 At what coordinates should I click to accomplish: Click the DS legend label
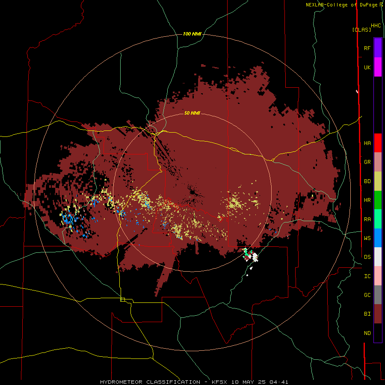[x=367, y=257]
